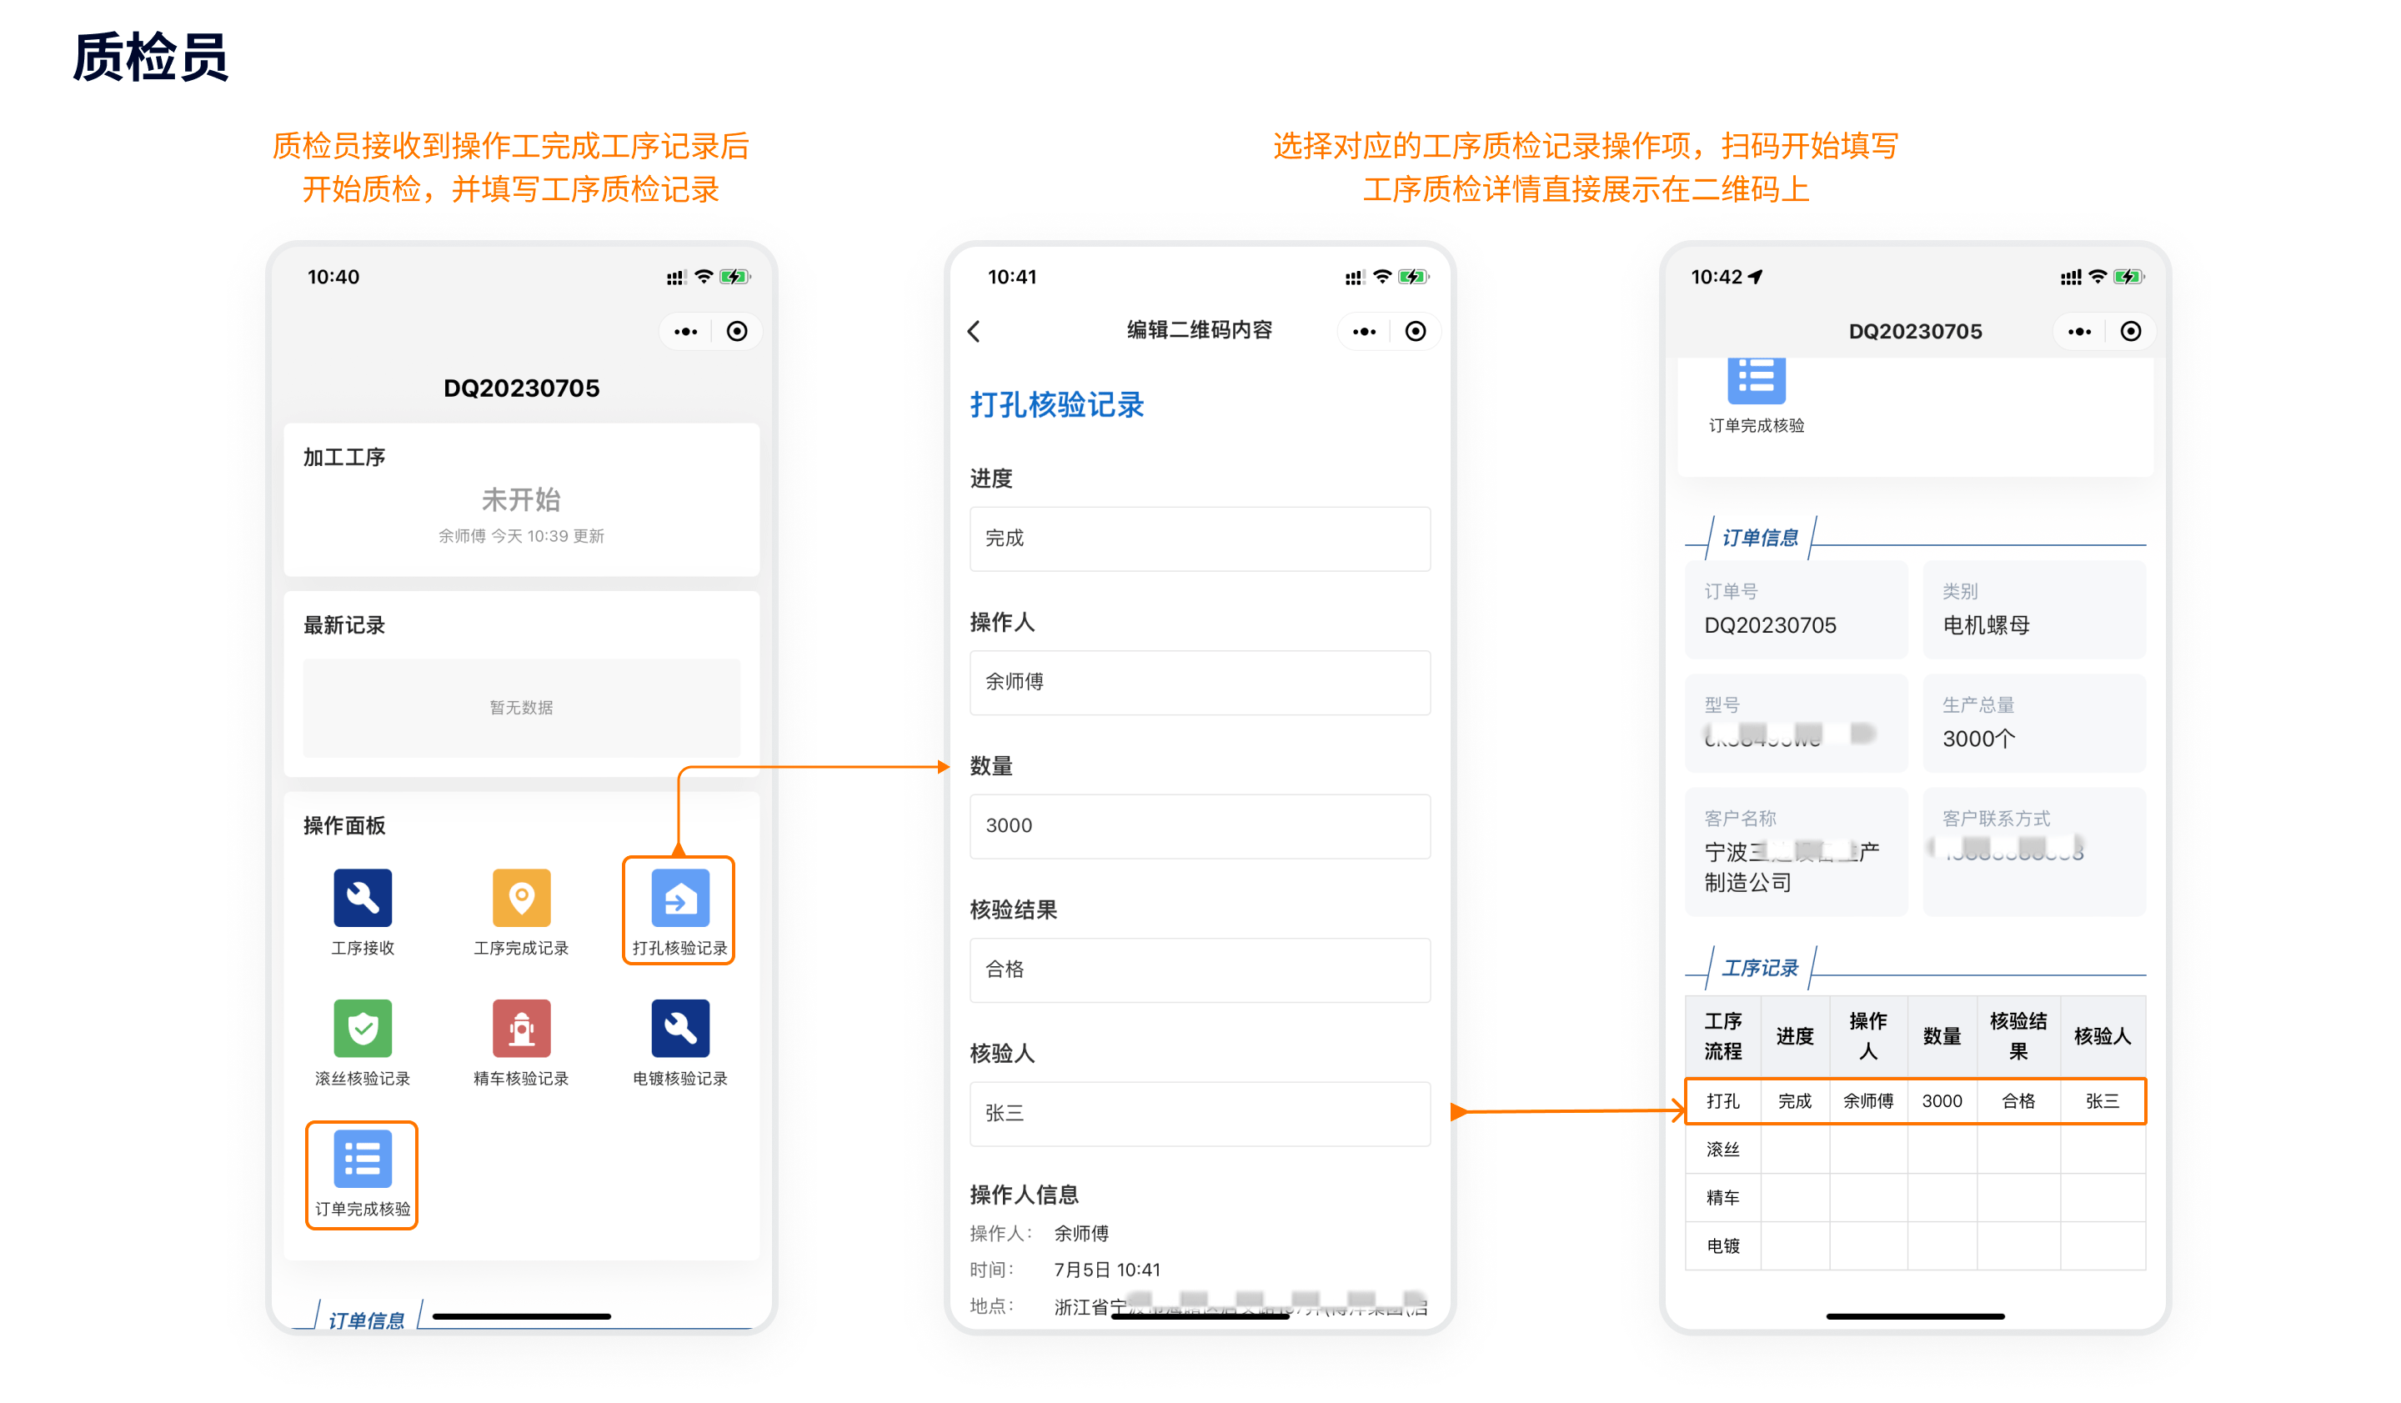Go back with the arrow on the edit page

pos(974,332)
